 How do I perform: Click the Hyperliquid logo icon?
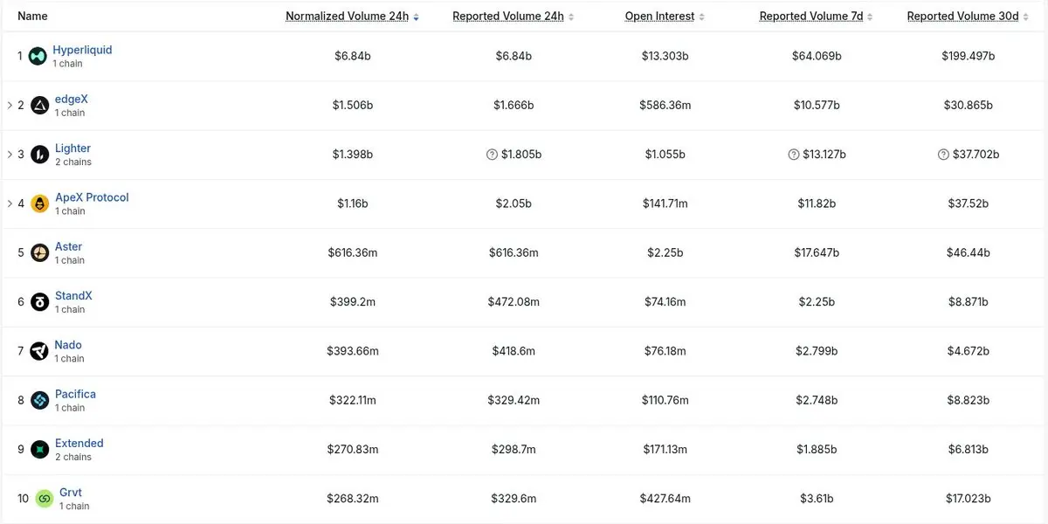pyautogui.click(x=38, y=56)
